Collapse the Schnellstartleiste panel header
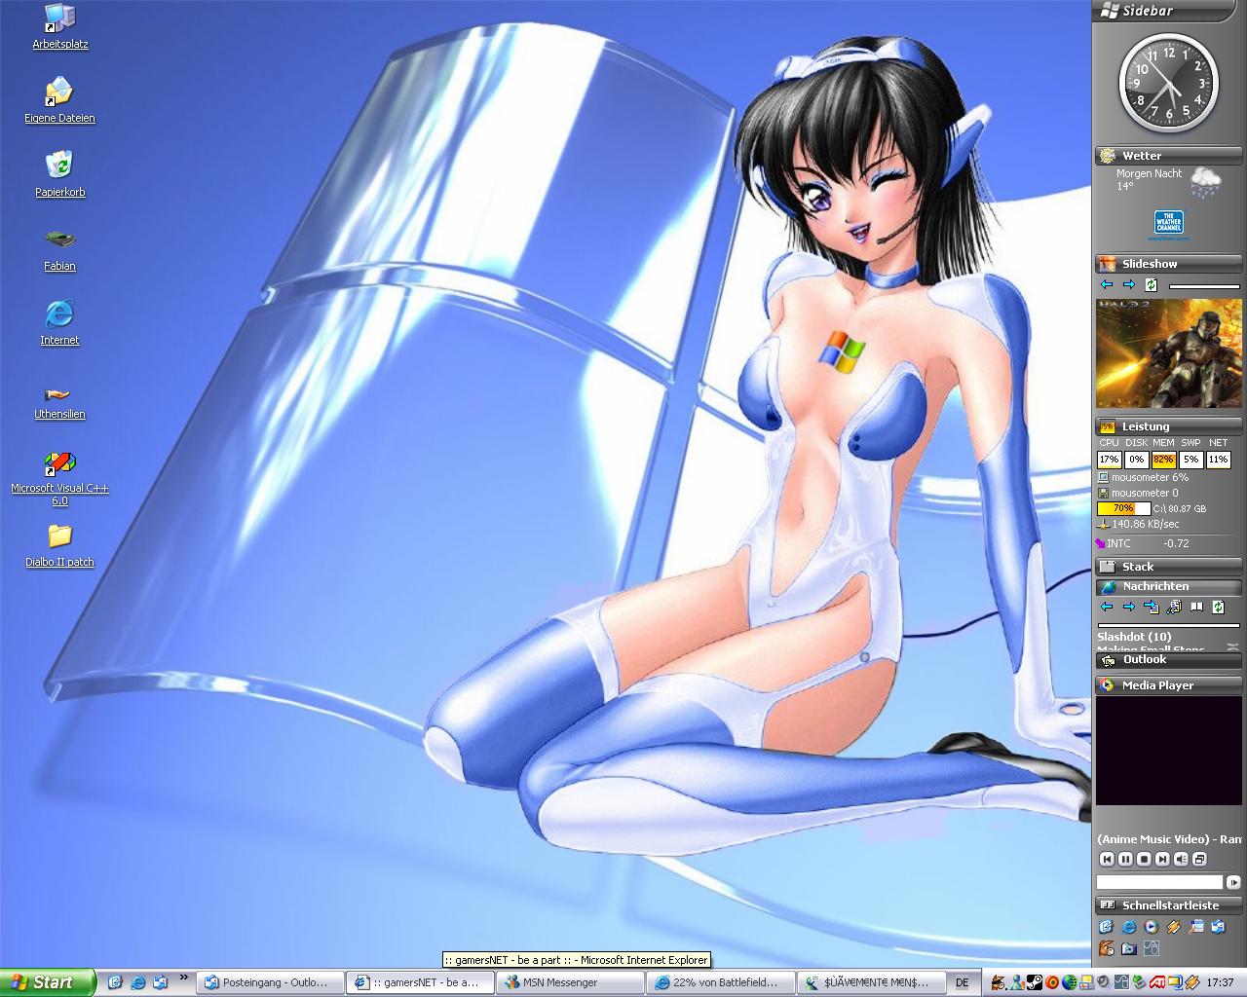 click(1168, 905)
